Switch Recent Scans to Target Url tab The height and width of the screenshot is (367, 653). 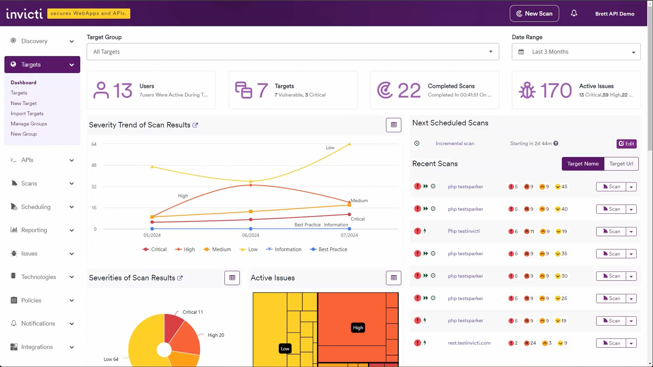coord(621,164)
